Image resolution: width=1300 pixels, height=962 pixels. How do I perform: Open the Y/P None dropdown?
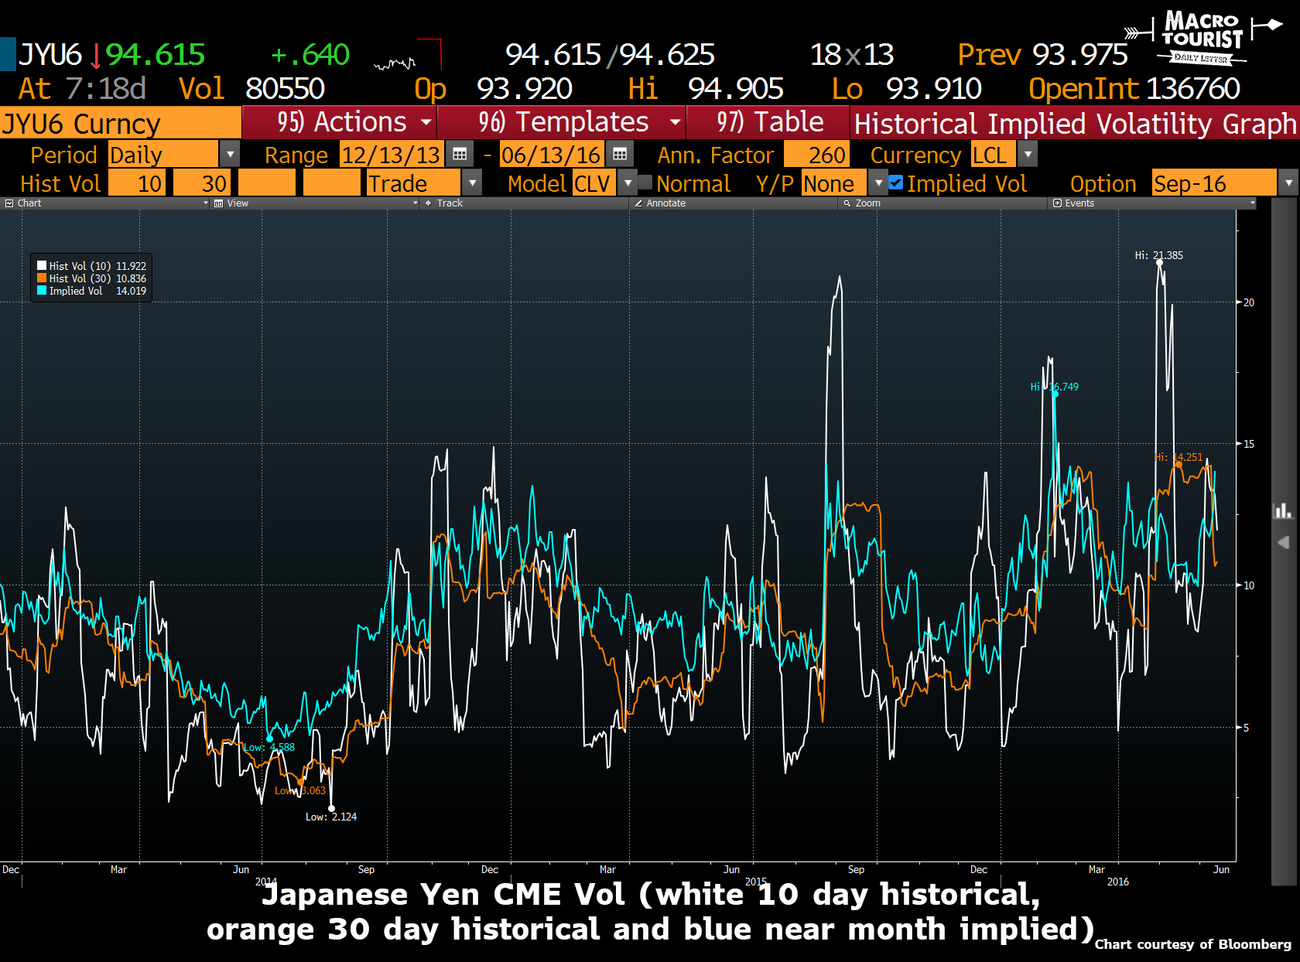(x=878, y=183)
